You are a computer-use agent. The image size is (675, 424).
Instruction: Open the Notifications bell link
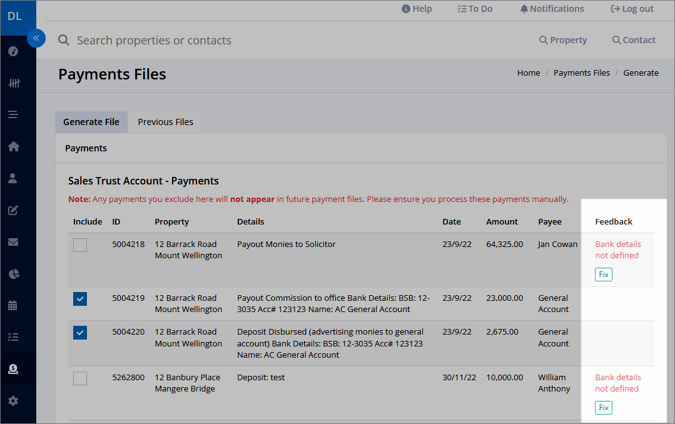pyautogui.click(x=552, y=9)
